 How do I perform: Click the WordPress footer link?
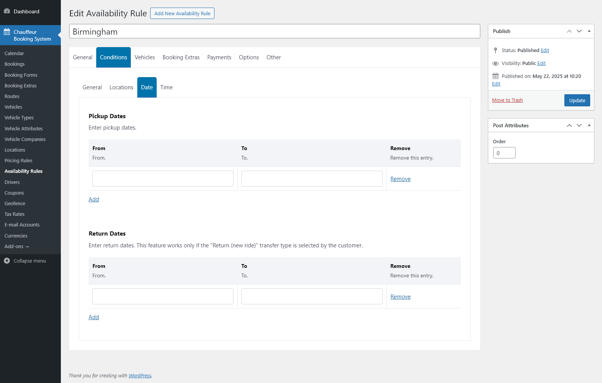pyautogui.click(x=140, y=376)
